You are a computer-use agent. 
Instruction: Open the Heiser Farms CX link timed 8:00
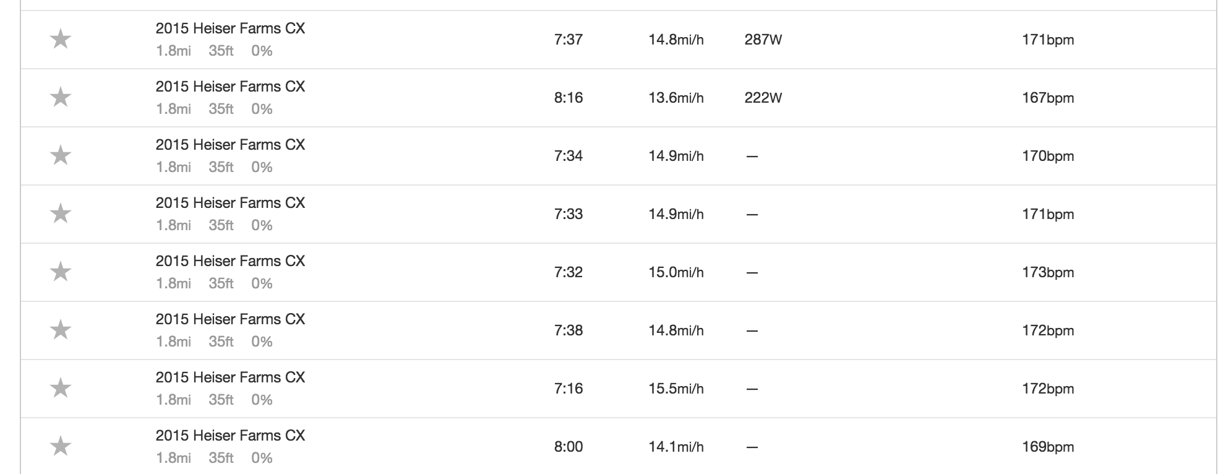pos(230,436)
